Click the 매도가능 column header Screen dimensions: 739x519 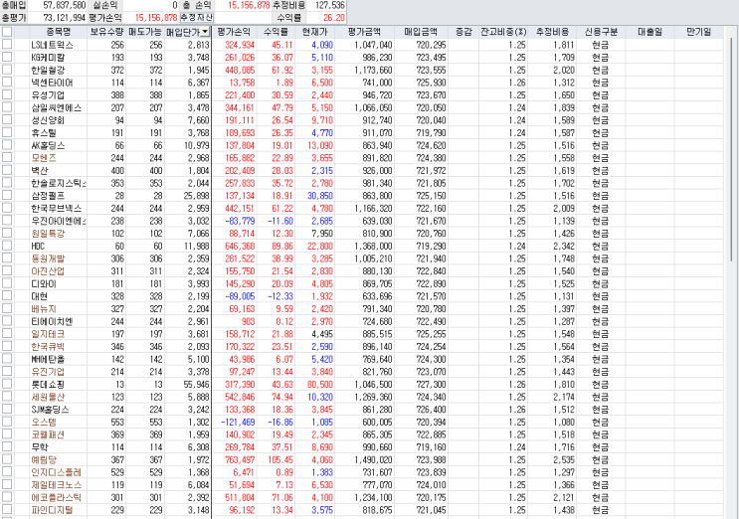coord(145,32)
